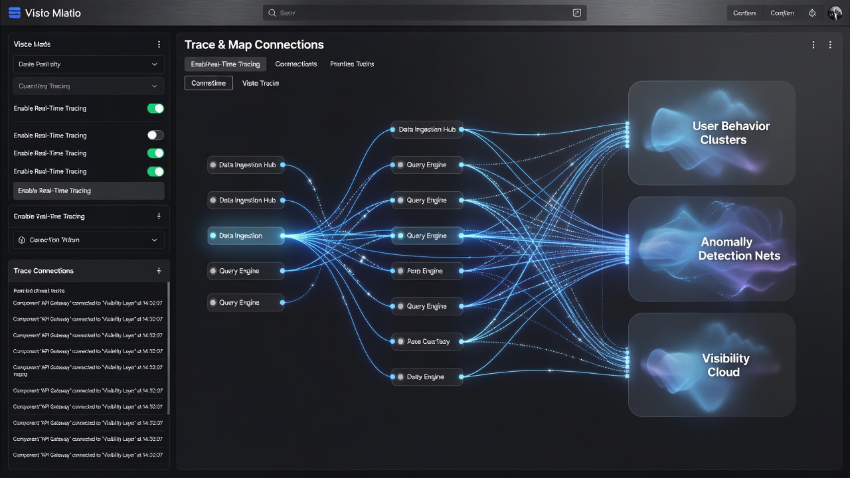Open the three-dot menu beside "Viste Mads"
The width and height of the screenshot is (850, 478).
[x=159, y=44]
